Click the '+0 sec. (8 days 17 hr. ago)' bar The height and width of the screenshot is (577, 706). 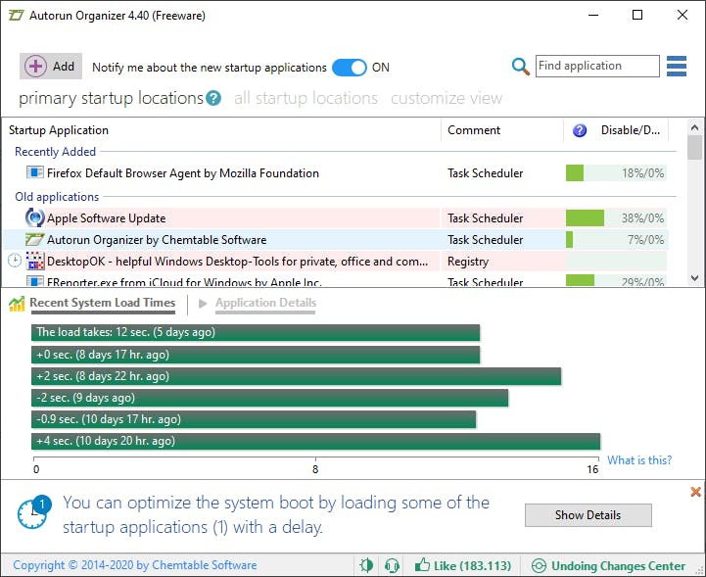click(256, 355)
